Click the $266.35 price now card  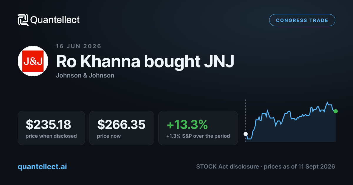[121, 128]
